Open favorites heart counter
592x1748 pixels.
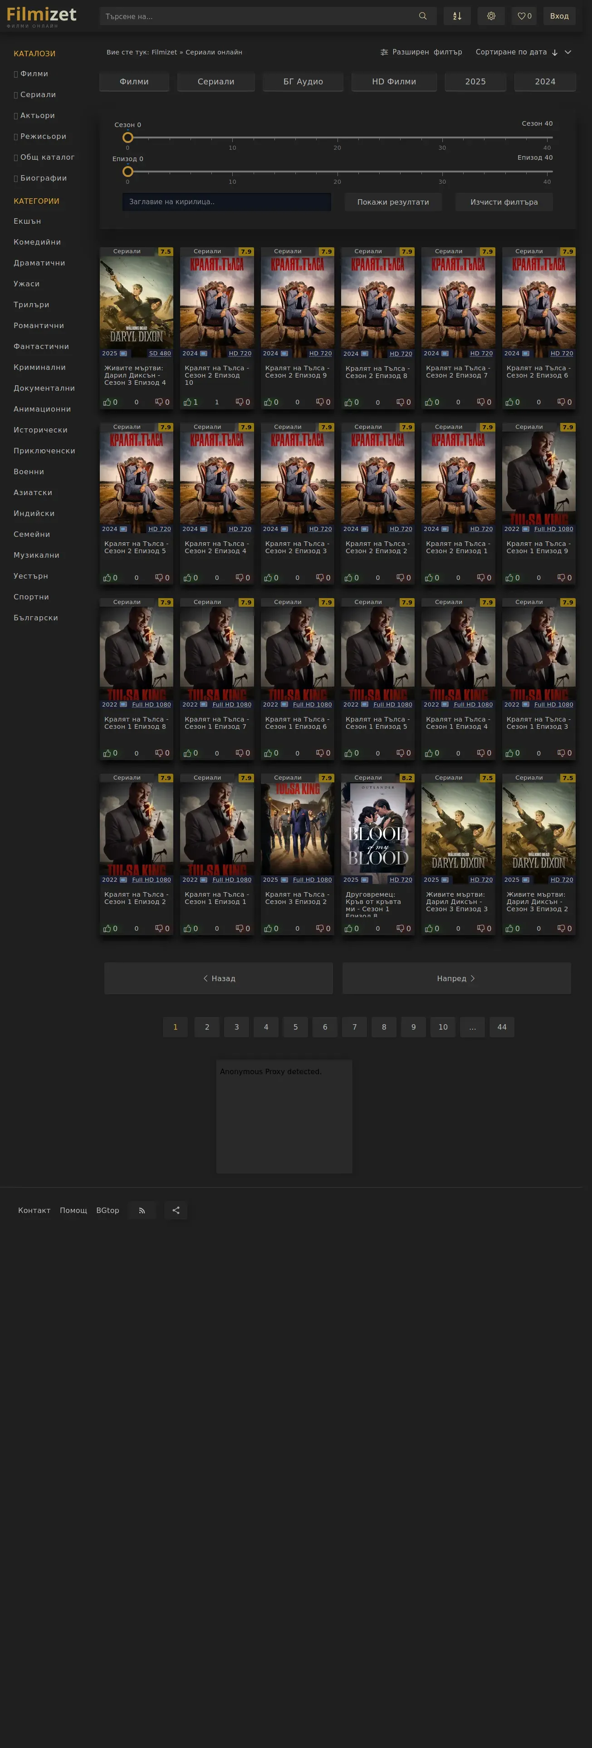[524, 16]
